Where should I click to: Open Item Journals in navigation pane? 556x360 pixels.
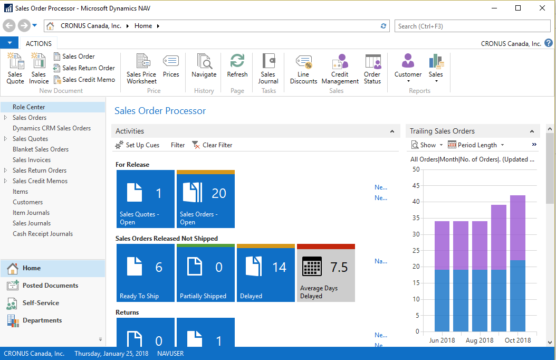[31, 213]
